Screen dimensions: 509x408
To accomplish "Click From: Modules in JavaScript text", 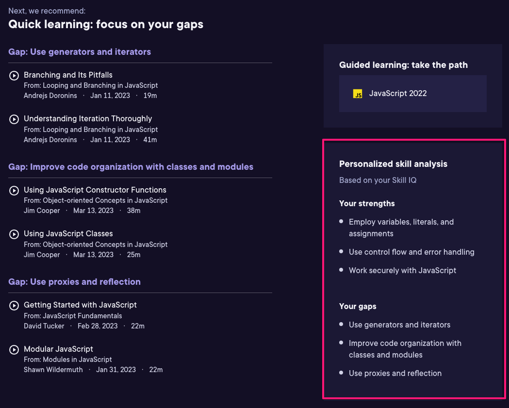I will [67, 359].
